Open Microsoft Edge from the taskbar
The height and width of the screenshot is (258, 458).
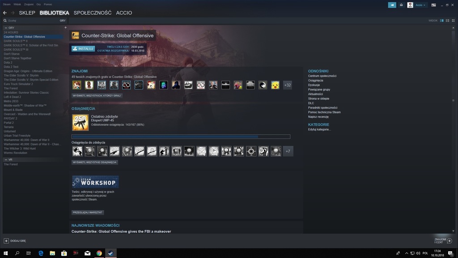coord(41,254)
